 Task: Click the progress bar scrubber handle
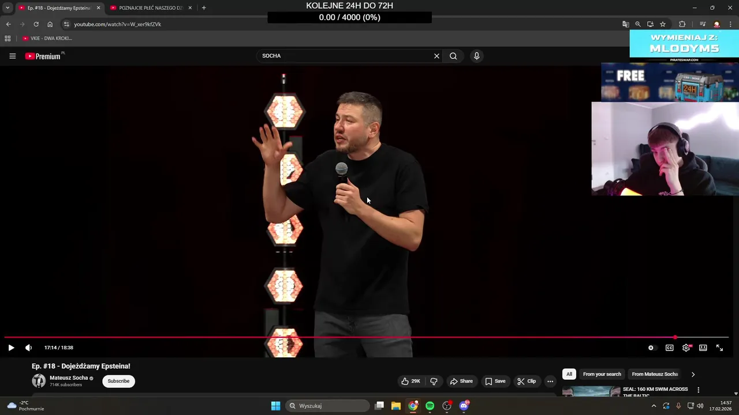[675, 337]
